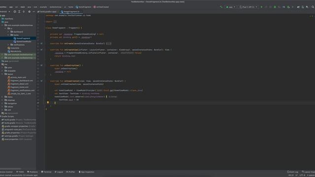Image resolution: width=315 pixels, height=177 pixels.
Task: Select the HomeFragment.kt editor tab
Action: (71, 12)
